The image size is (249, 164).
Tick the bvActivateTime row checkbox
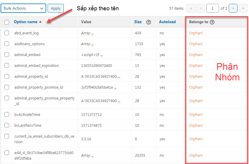tap(7, 114)
